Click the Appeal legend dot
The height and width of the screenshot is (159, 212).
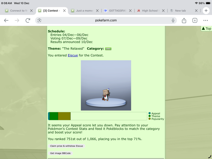pyautogui.click(x=149, y=113)
